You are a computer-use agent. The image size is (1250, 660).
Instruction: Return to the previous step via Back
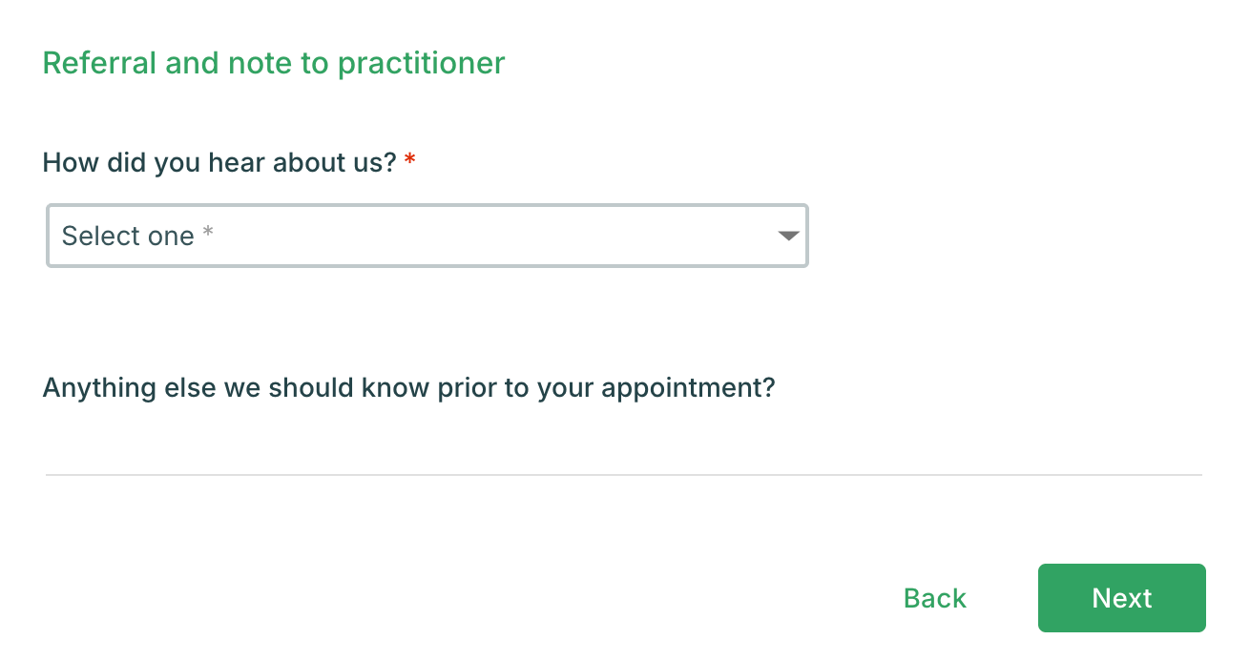click(x=934, y=598)
